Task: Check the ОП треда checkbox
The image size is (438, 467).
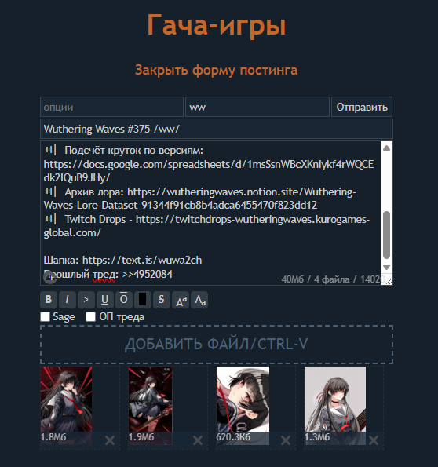Action: pos(90,316)
